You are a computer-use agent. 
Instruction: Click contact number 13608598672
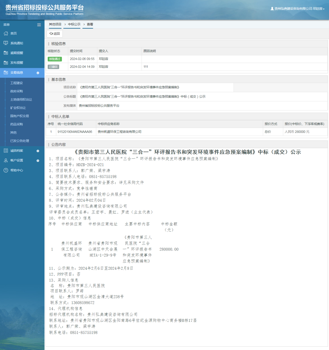[83, 303]
